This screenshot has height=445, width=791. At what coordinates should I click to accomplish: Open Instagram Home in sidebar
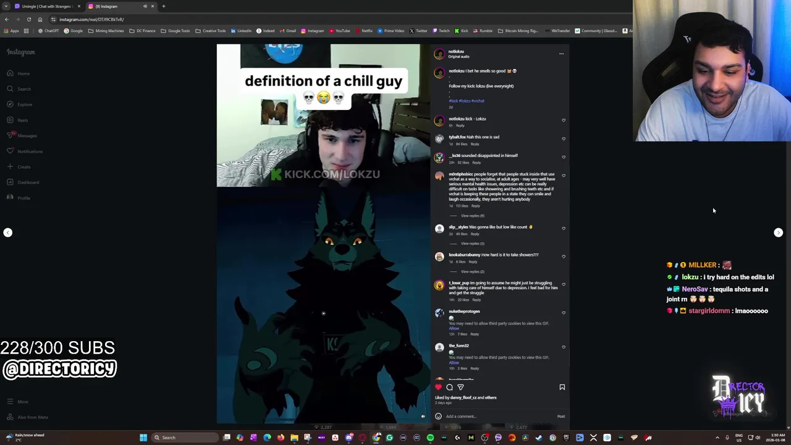pyautogui.click(x=17, y=74)
